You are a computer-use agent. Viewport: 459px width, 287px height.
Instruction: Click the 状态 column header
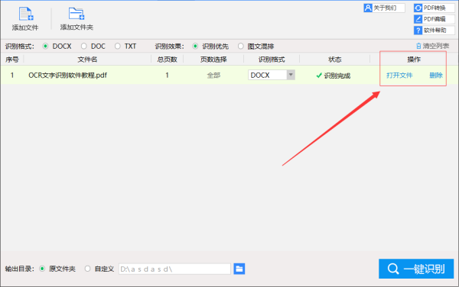(x=335, y=60)
